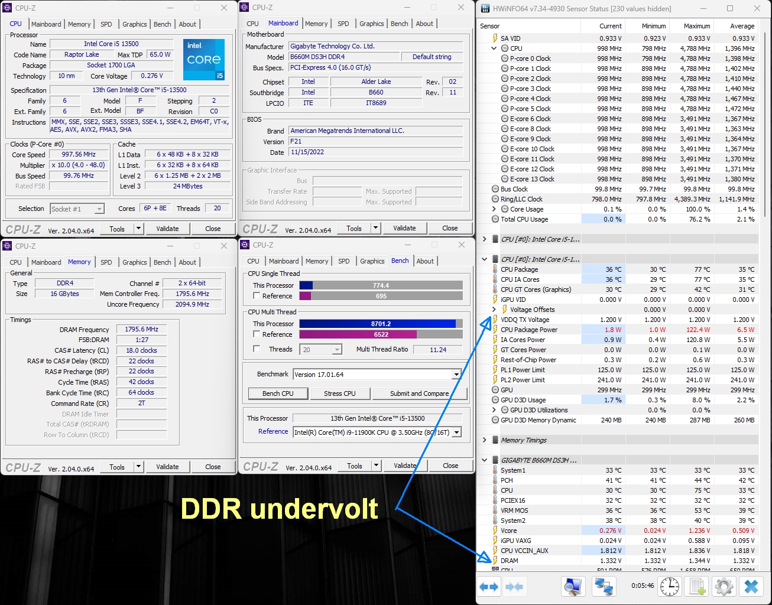Click Submit and Compare button
The height and width of the screenshot is (605, 772).
(x=420, y=393)
